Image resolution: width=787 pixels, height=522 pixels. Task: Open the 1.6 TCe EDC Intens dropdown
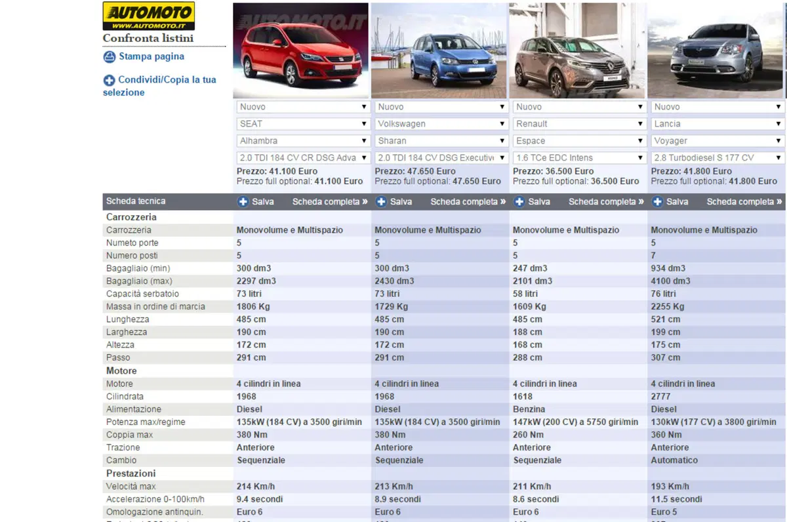point(580,158)
